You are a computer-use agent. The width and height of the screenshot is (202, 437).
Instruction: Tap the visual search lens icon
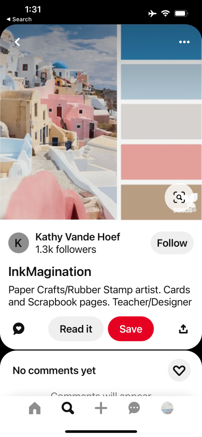[x=179, y=197]
